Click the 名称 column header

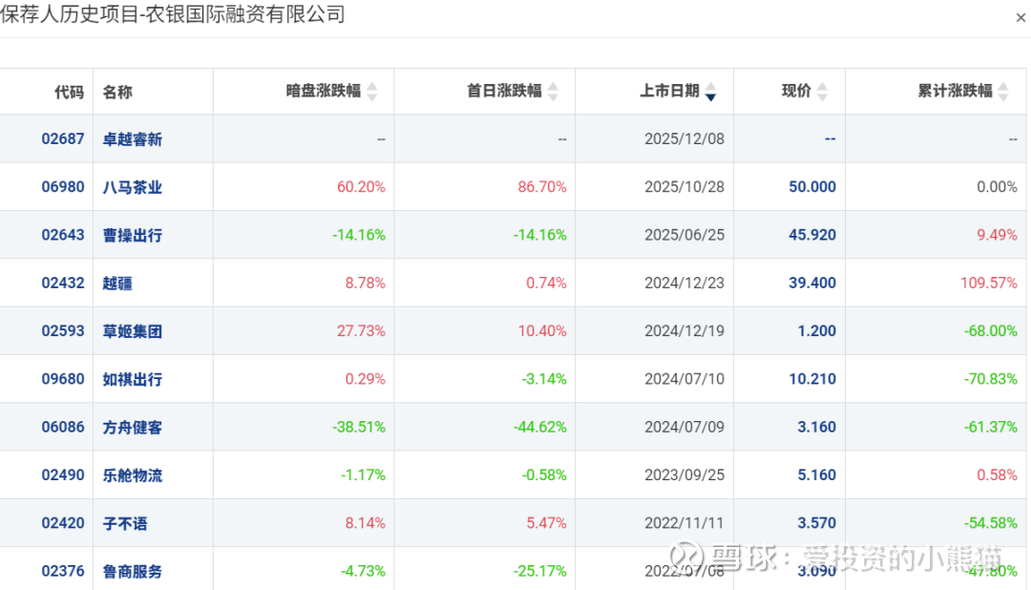coord(117,92)
